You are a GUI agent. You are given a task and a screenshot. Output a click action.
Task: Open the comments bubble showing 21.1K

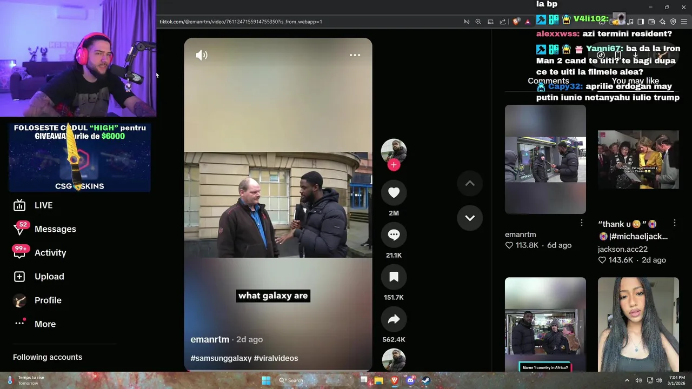(394, 235)
